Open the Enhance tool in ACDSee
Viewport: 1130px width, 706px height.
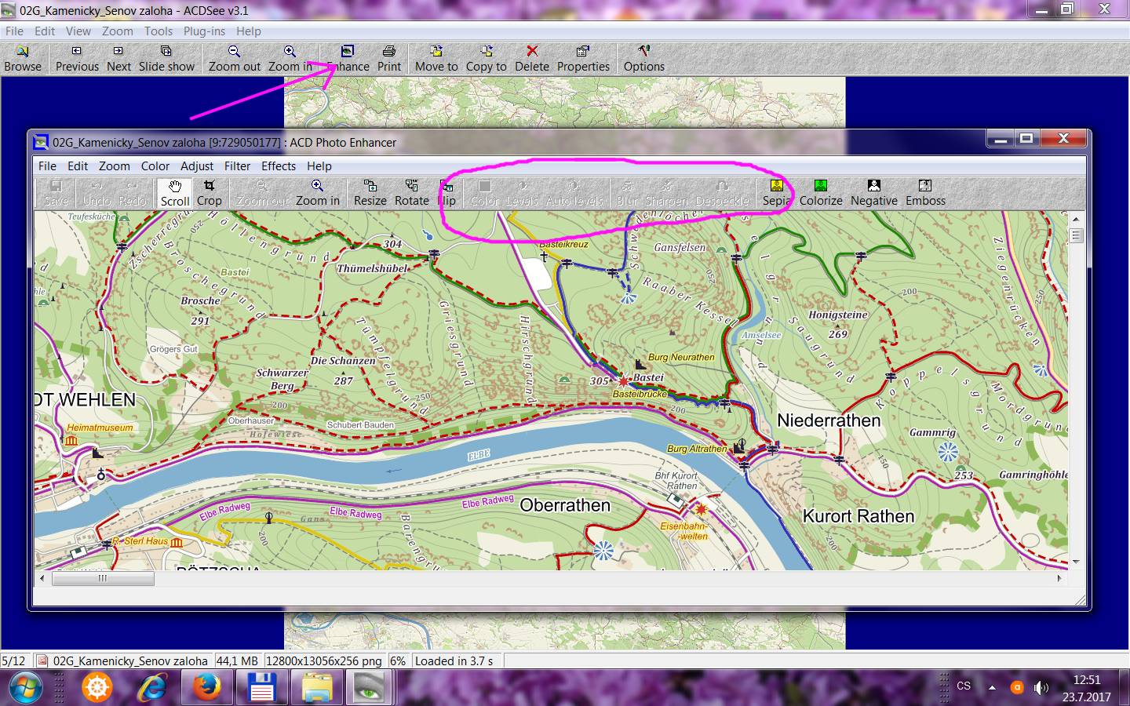348,59
